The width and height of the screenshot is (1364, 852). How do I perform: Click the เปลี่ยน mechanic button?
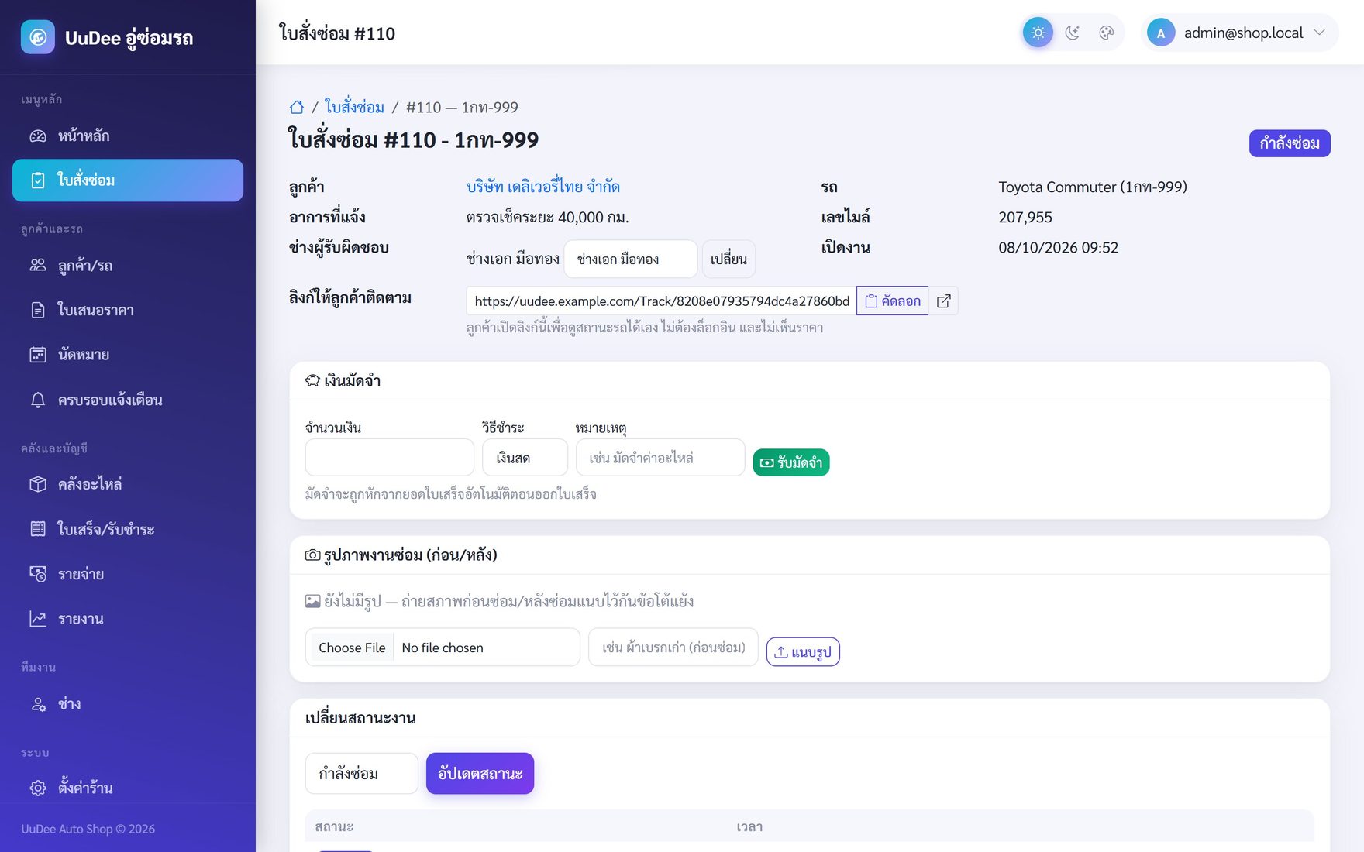[728, 259]
